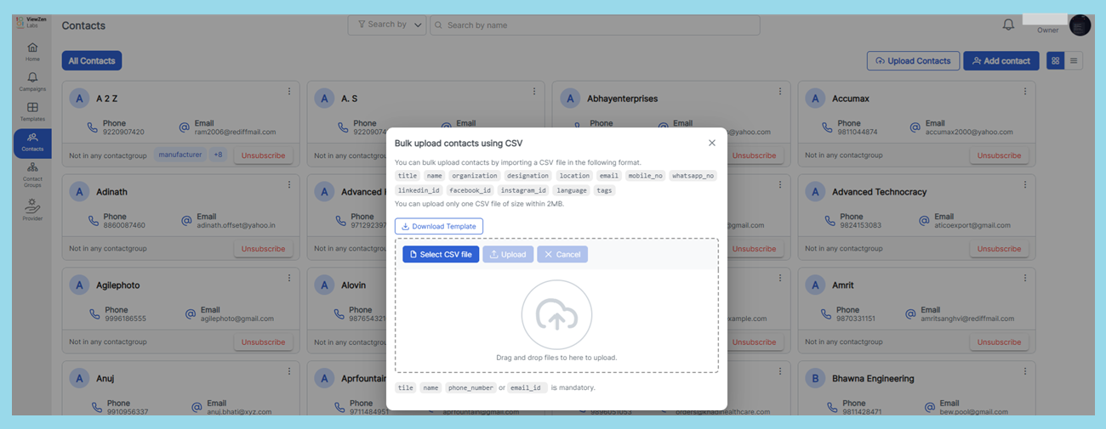Open the notifications bell icon
The image size is (1106, 429).
(1008, 25)
